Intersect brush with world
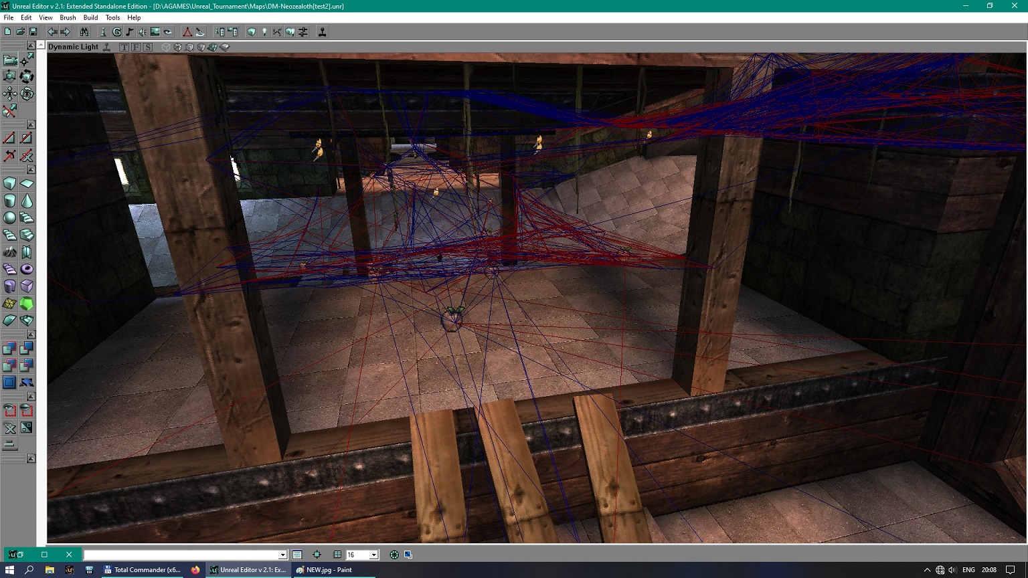This screenshot has height=578, width=1028. point(9,365)
